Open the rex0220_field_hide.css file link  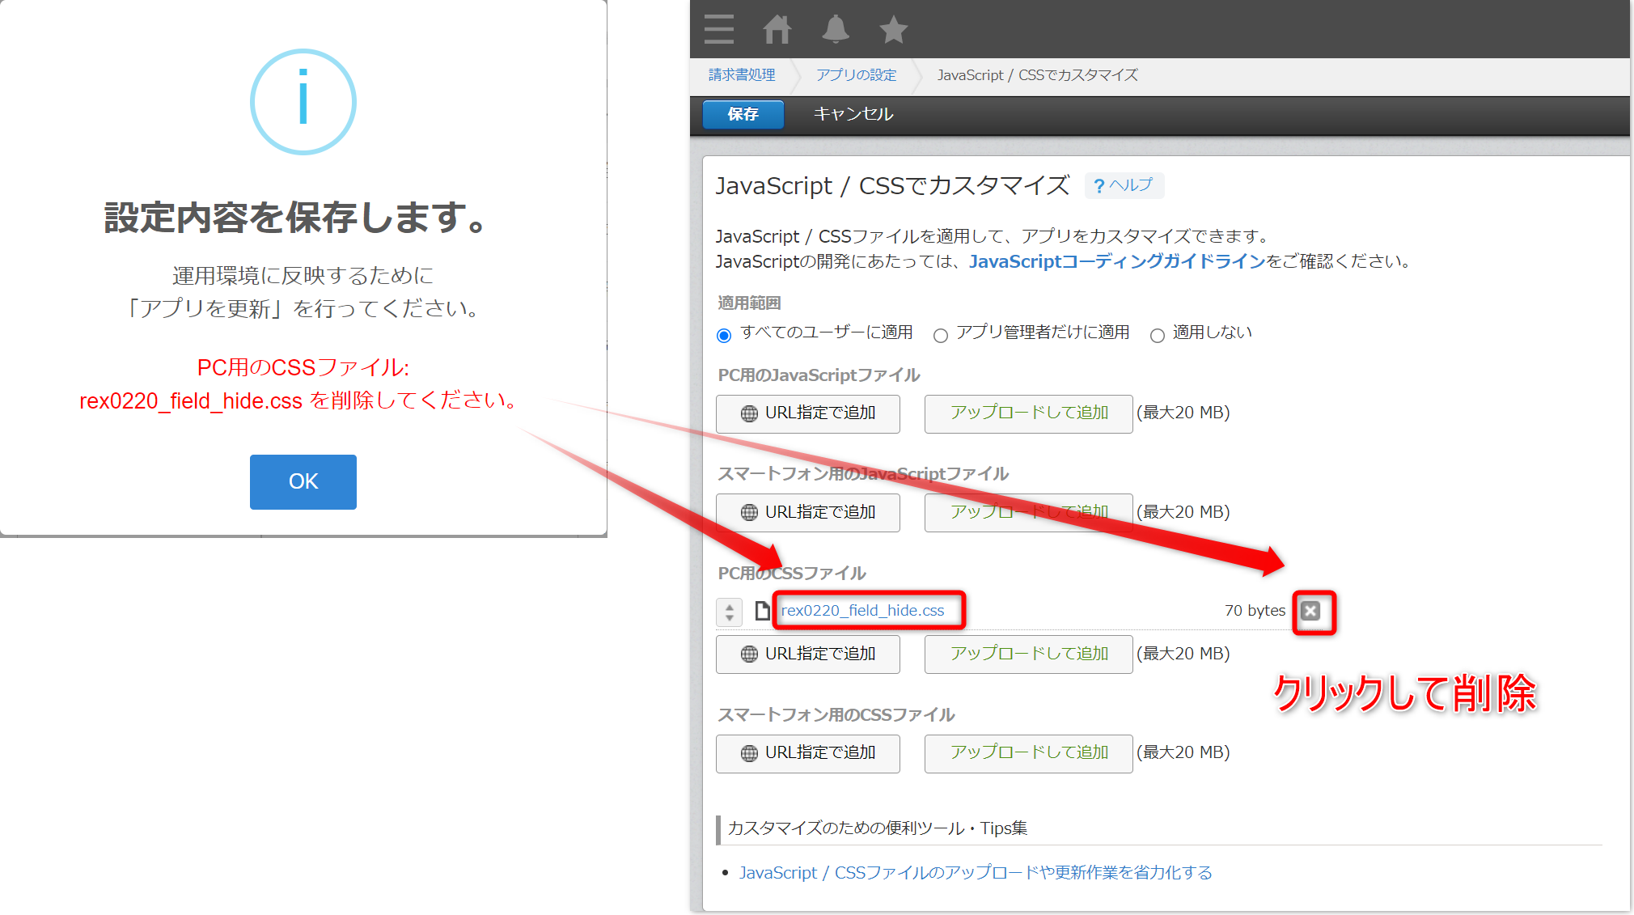[x=862, y=611]
